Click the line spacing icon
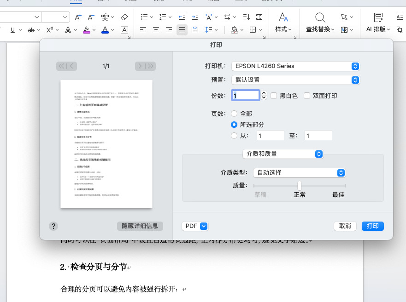Screen dimensions: 406x302 click(x=209, y=30)
